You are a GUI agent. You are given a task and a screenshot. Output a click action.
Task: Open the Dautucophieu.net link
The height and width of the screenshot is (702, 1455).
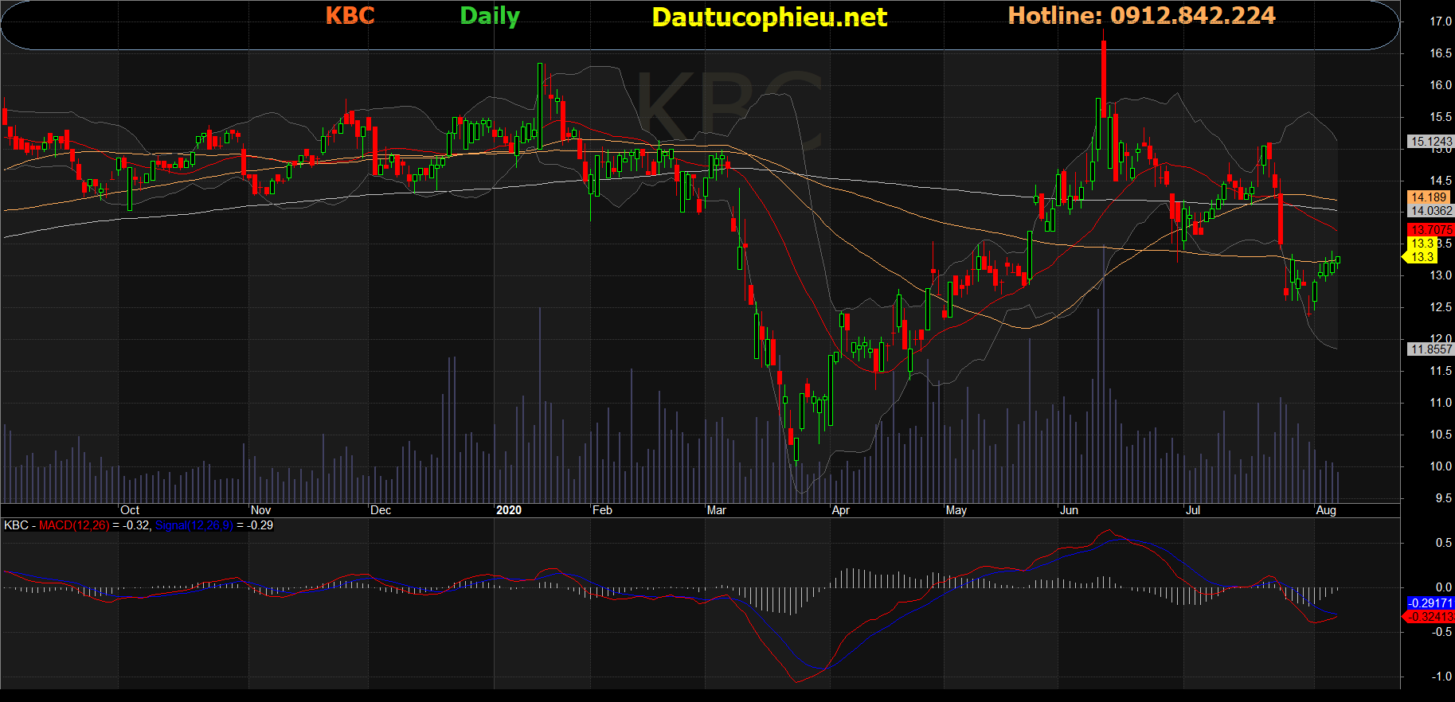(x=769, y=18)
